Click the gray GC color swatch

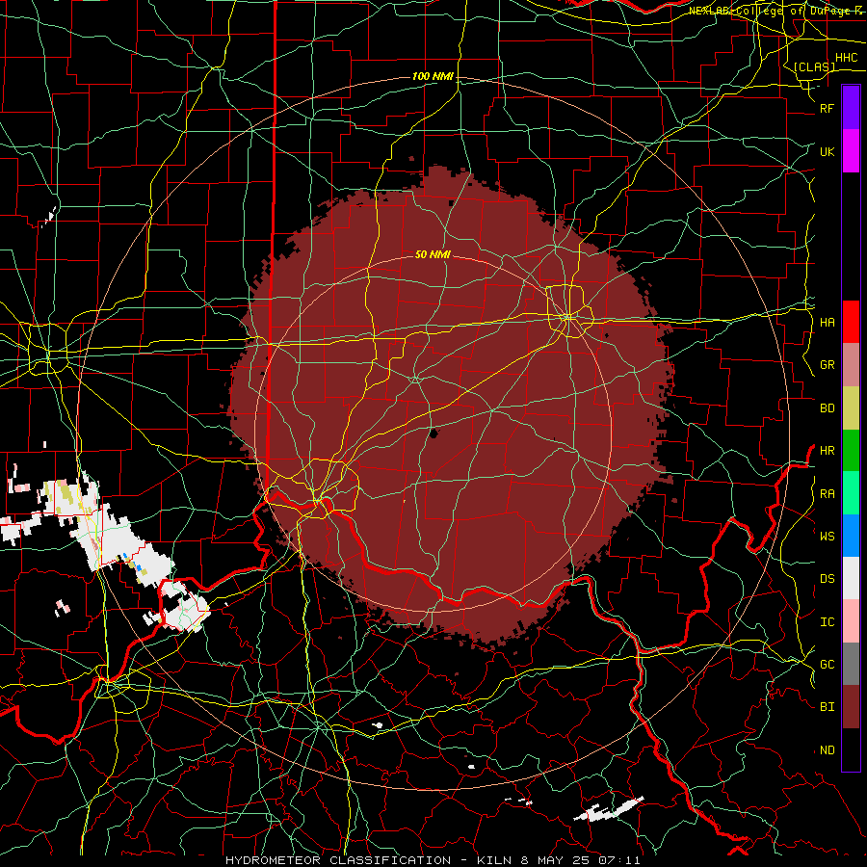point(851,664)
